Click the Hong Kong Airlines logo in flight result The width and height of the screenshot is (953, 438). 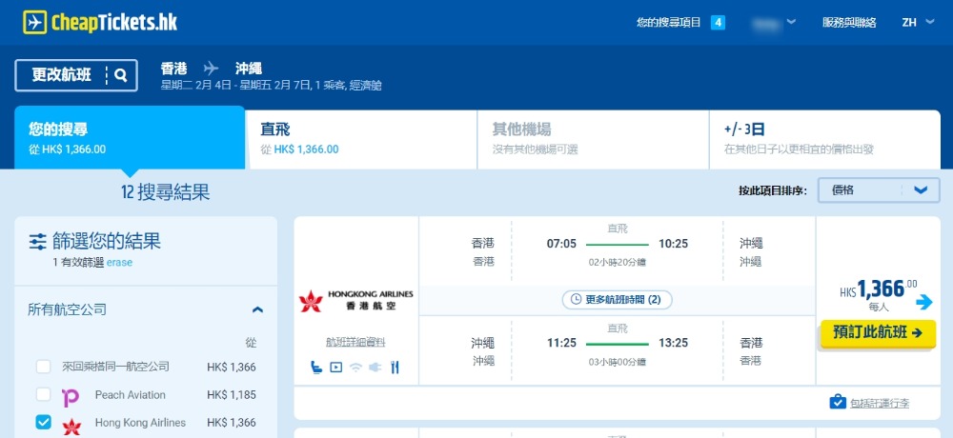pyautogui.click(x=355, y=301)
